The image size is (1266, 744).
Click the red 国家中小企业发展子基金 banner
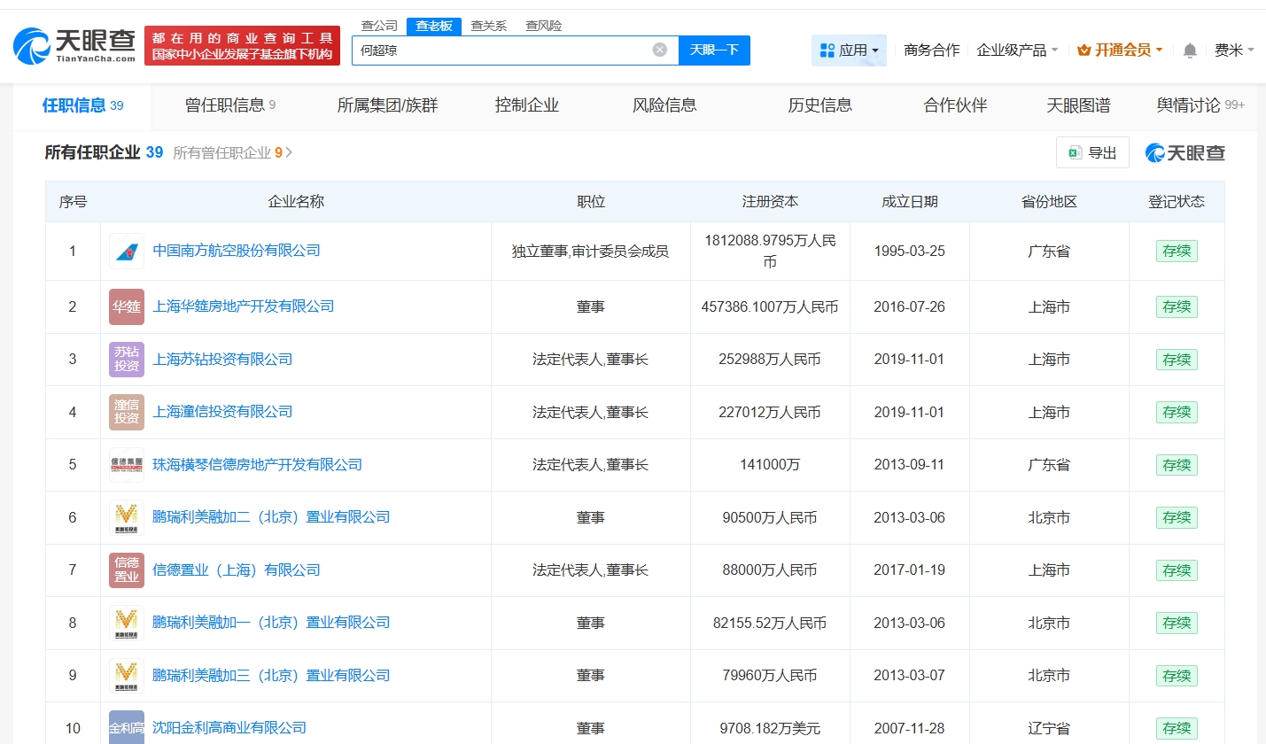242,45
